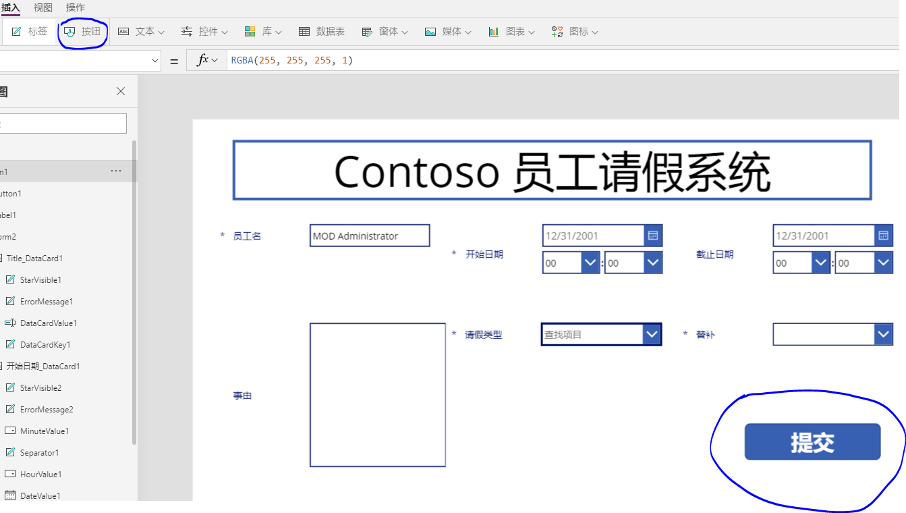Open the 窗体 forms dropdown

385,32
